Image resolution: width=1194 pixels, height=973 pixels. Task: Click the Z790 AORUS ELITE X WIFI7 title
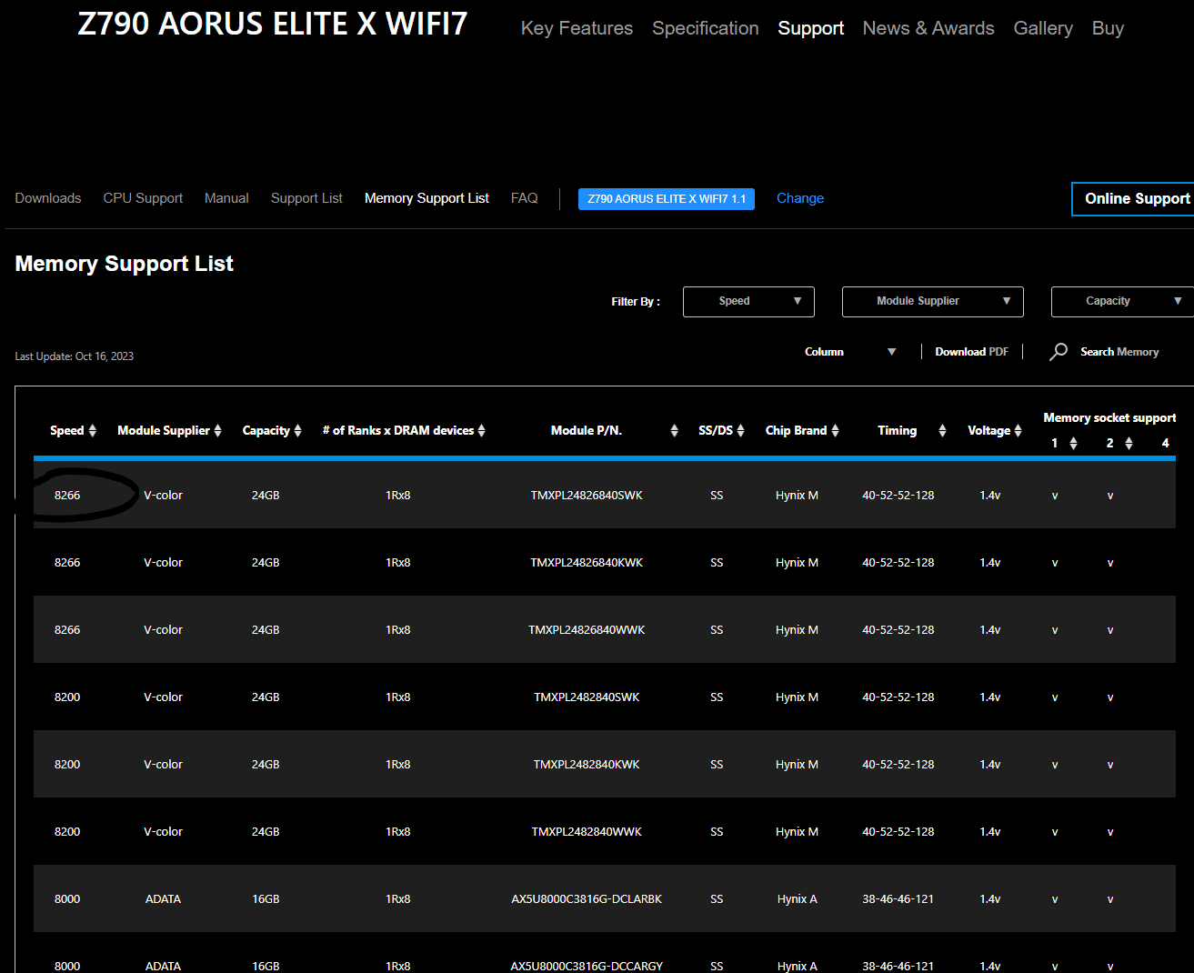click(273, 24)
